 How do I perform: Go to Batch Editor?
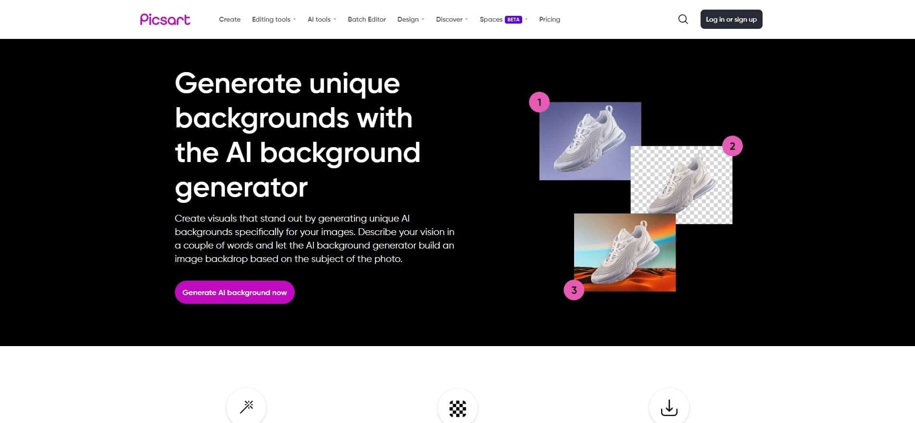(x=367, y=19)
